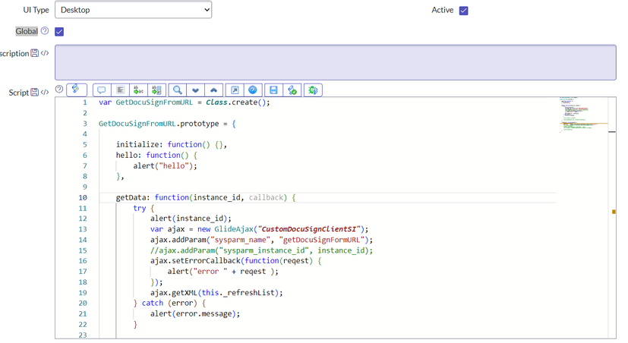The height and width of the screenshot is (343, 628).
Task: Click '_refreshList' on line 19
Action: [x=249, y=293]
